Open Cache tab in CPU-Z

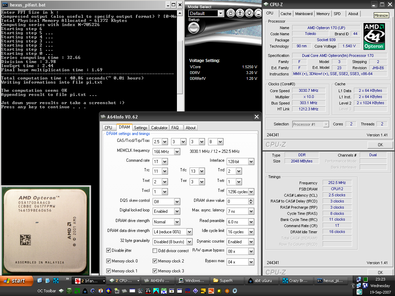[x=286, y=14]
